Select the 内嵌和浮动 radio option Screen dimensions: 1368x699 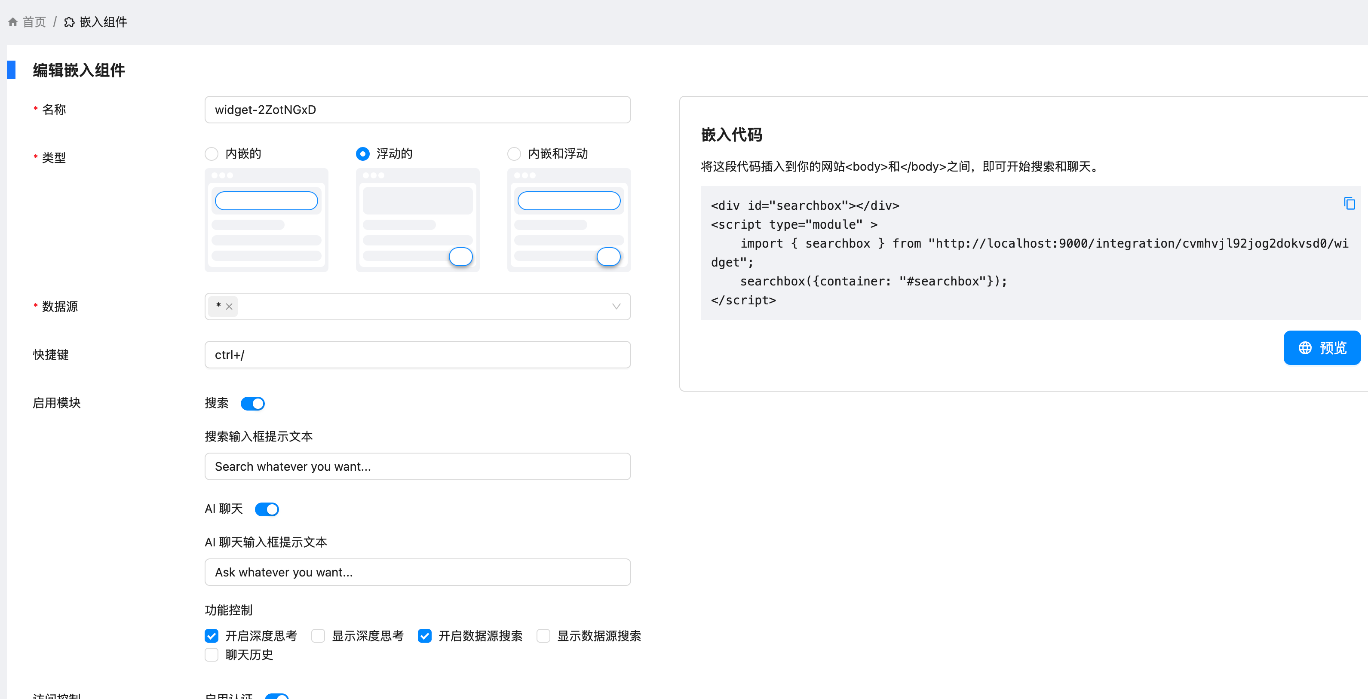click(513, 154)
